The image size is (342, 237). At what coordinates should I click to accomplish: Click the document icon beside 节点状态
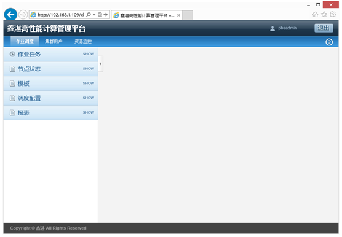point(12,69)
